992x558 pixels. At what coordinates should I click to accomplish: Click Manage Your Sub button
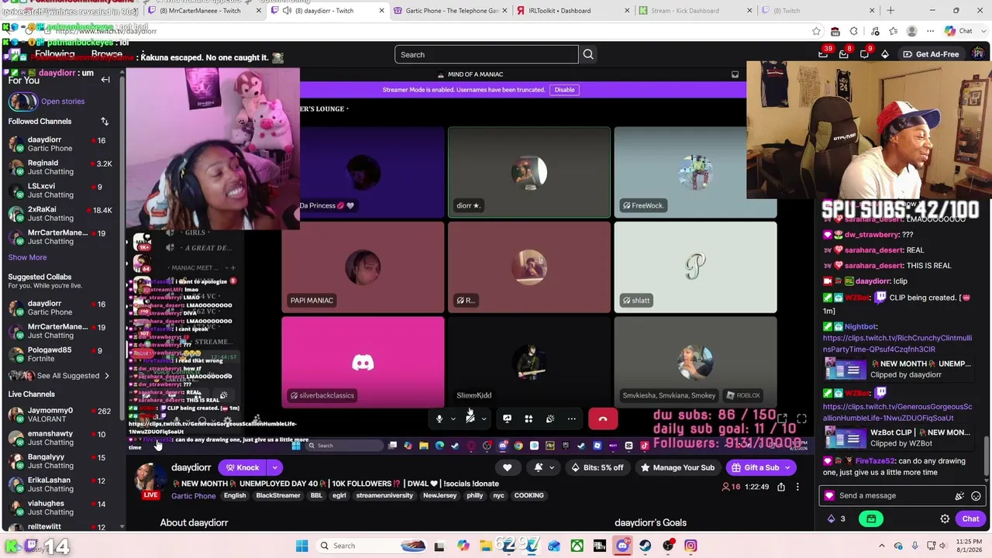[677, 467]
